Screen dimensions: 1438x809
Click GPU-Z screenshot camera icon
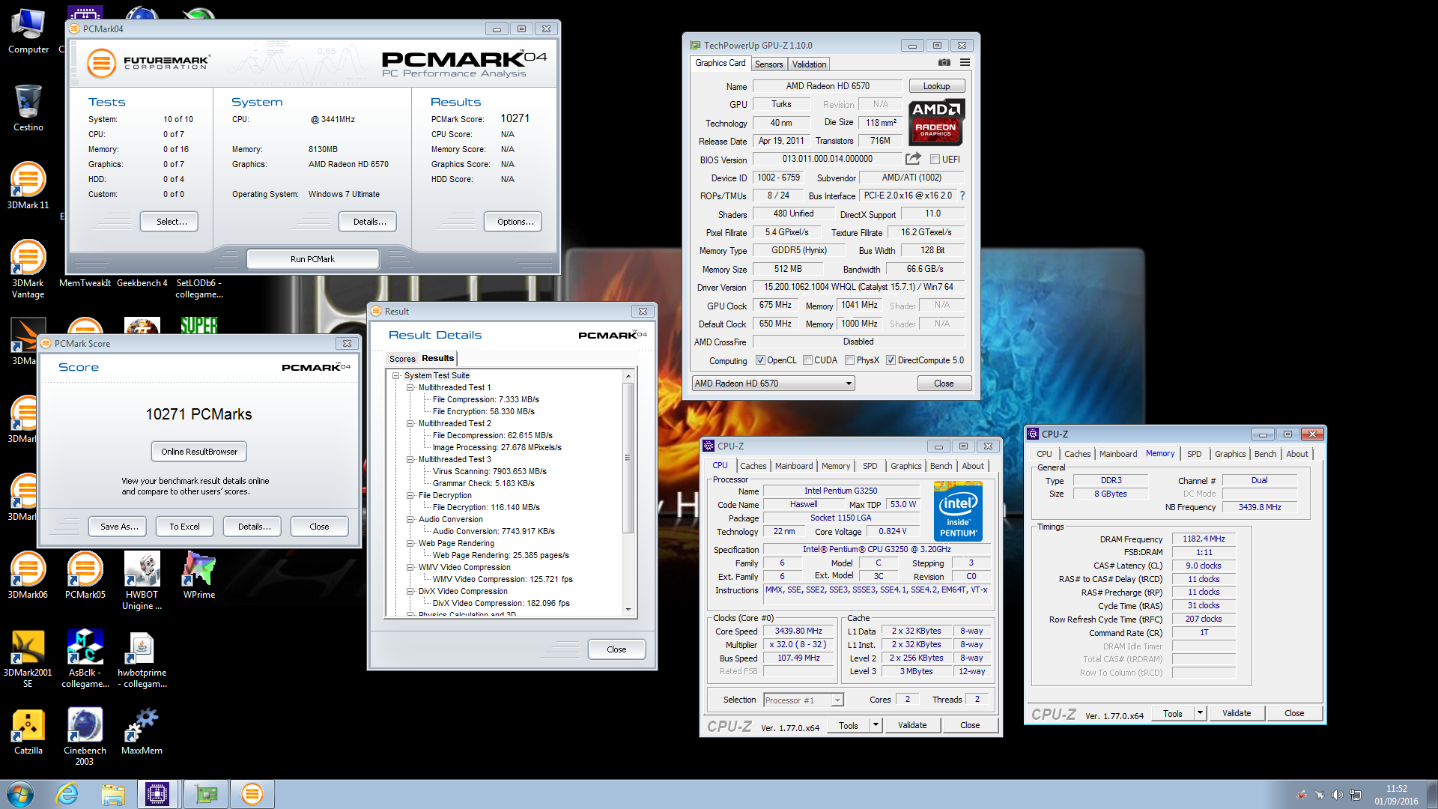coord(944,63)
